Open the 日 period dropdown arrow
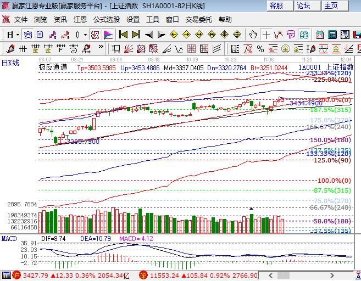Screen dimensions: 361x281 click(x=18, y=35)
